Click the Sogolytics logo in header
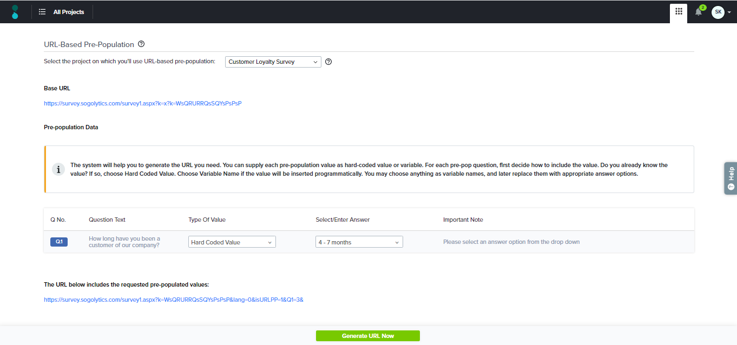 click(x=15, y=12)
